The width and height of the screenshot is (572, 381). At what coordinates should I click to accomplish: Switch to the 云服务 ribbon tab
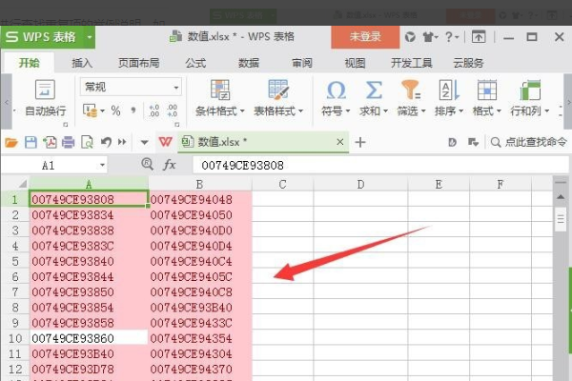click(468, 63)
